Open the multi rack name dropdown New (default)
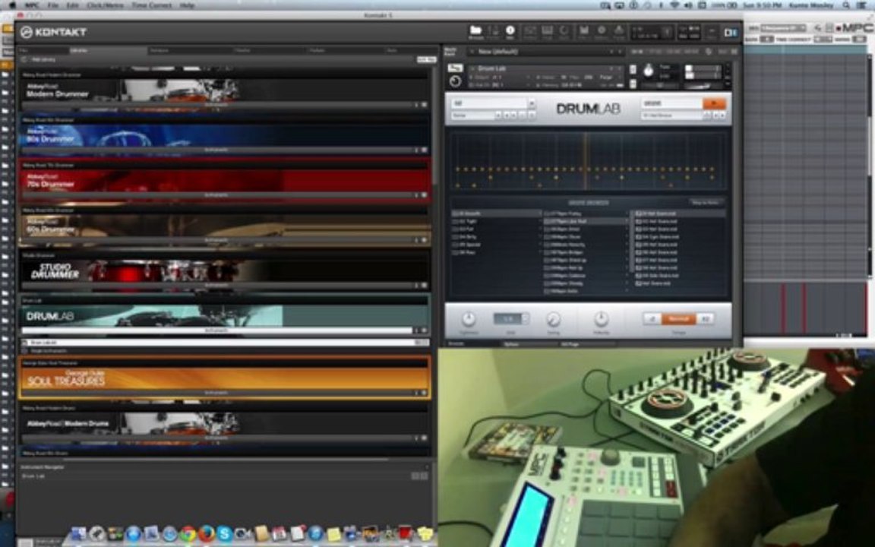Viewport: 875px width, 547px height. pyautogui.click(x=546, y=52)
